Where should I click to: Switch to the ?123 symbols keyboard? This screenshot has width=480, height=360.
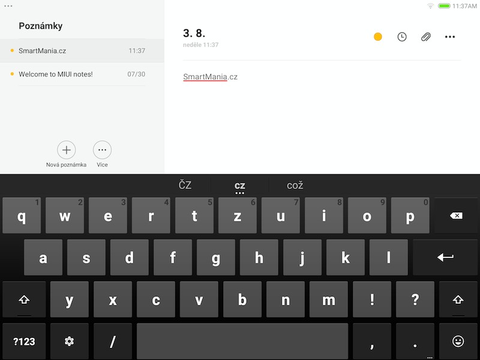coord(24,341)
